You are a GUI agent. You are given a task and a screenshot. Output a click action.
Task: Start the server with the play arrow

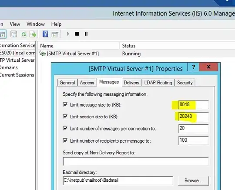pos(68,34)
